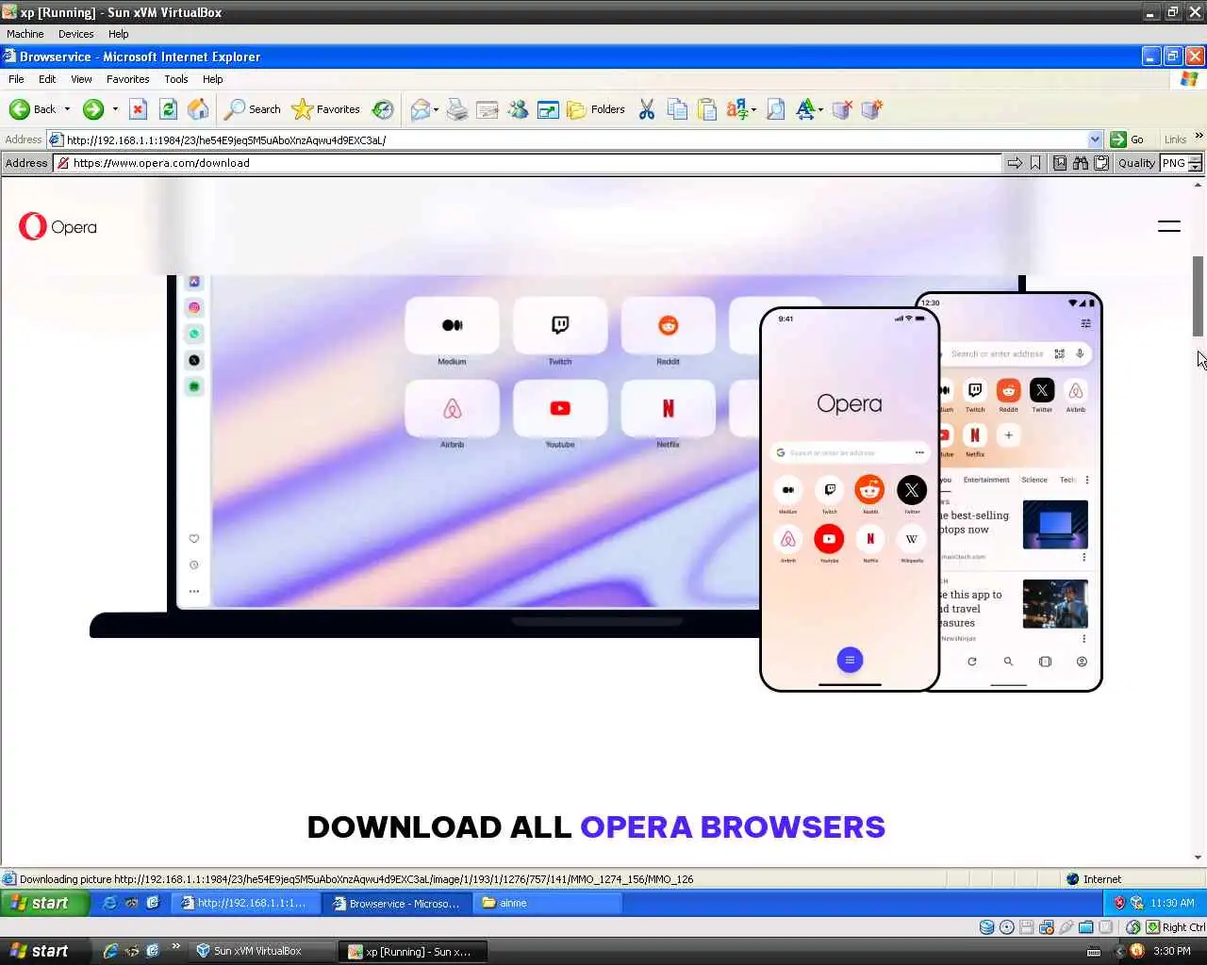The image size is (1207, 965).
Task: Stop page loading with the red X icon
Action: [138, 109]
